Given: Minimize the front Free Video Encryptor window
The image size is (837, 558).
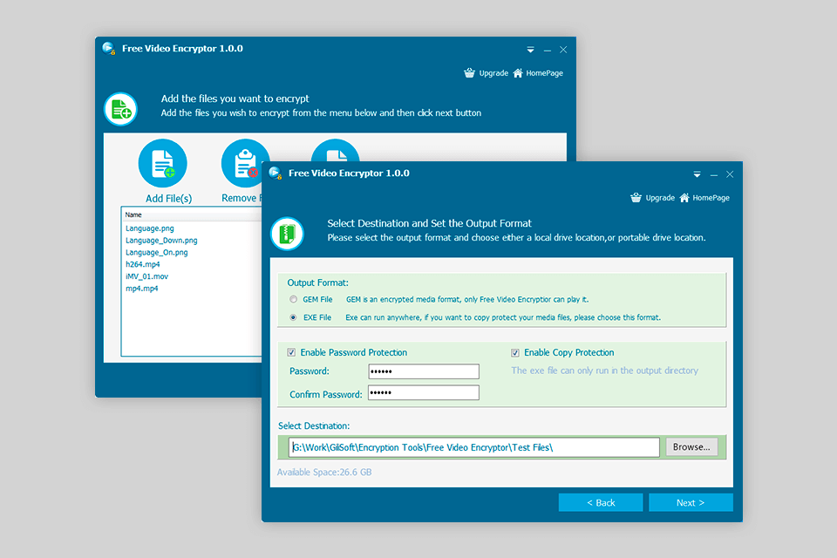Looking at the screenshot, I should coord(714,174).
